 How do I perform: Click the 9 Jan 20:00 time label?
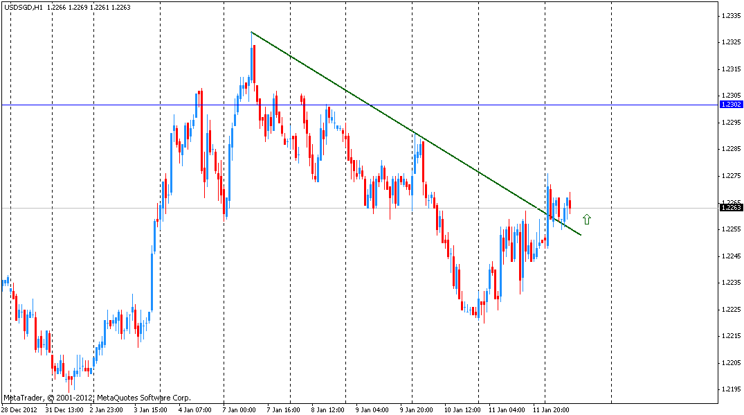(x=416, y=409)
